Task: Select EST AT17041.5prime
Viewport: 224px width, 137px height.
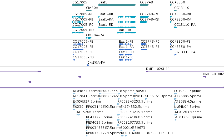Action: [86, 96]
